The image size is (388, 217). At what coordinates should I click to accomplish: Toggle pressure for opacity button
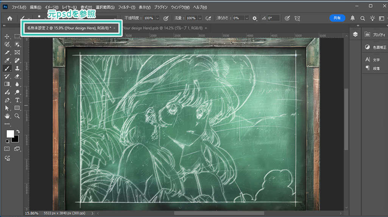point(166,18)
